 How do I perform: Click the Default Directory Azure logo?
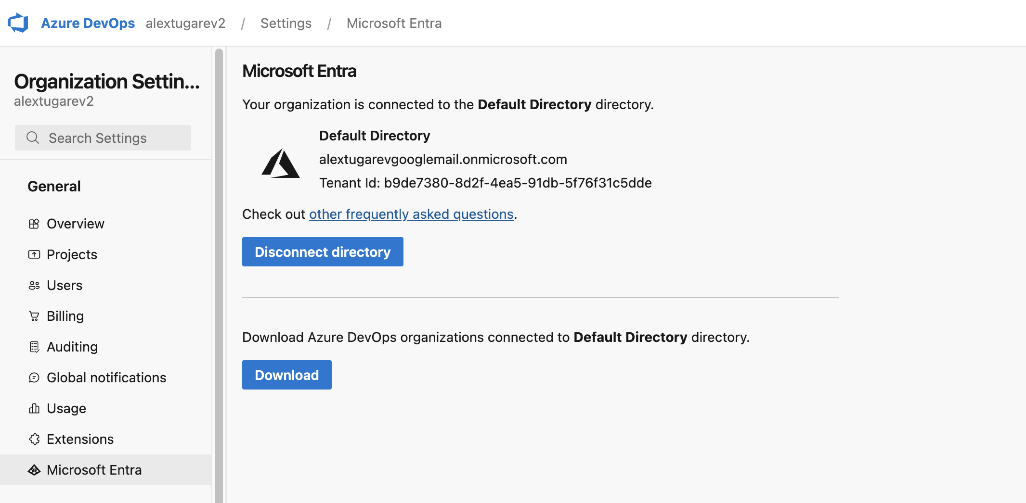tap(281, 163)
